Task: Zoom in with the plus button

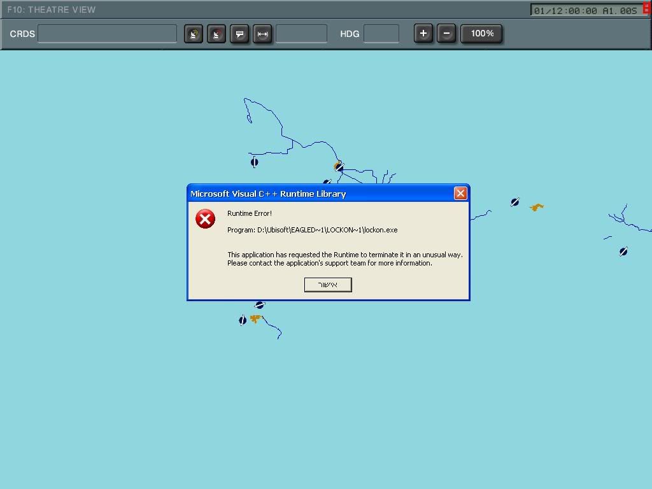Action: pos(423,33)
